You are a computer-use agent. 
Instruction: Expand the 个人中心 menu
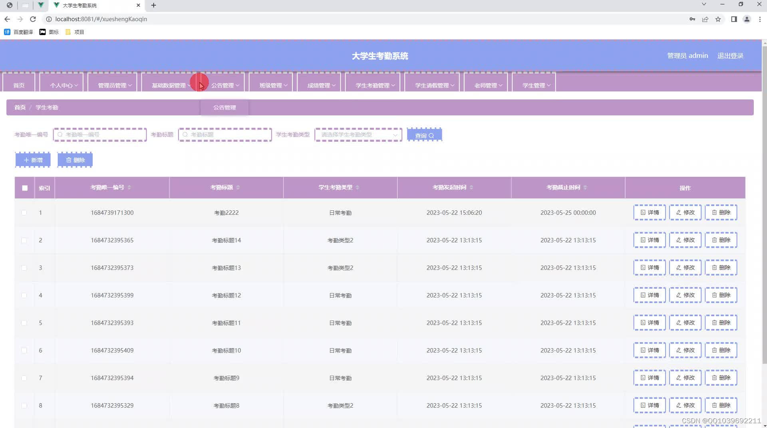[x=62, y=83]
